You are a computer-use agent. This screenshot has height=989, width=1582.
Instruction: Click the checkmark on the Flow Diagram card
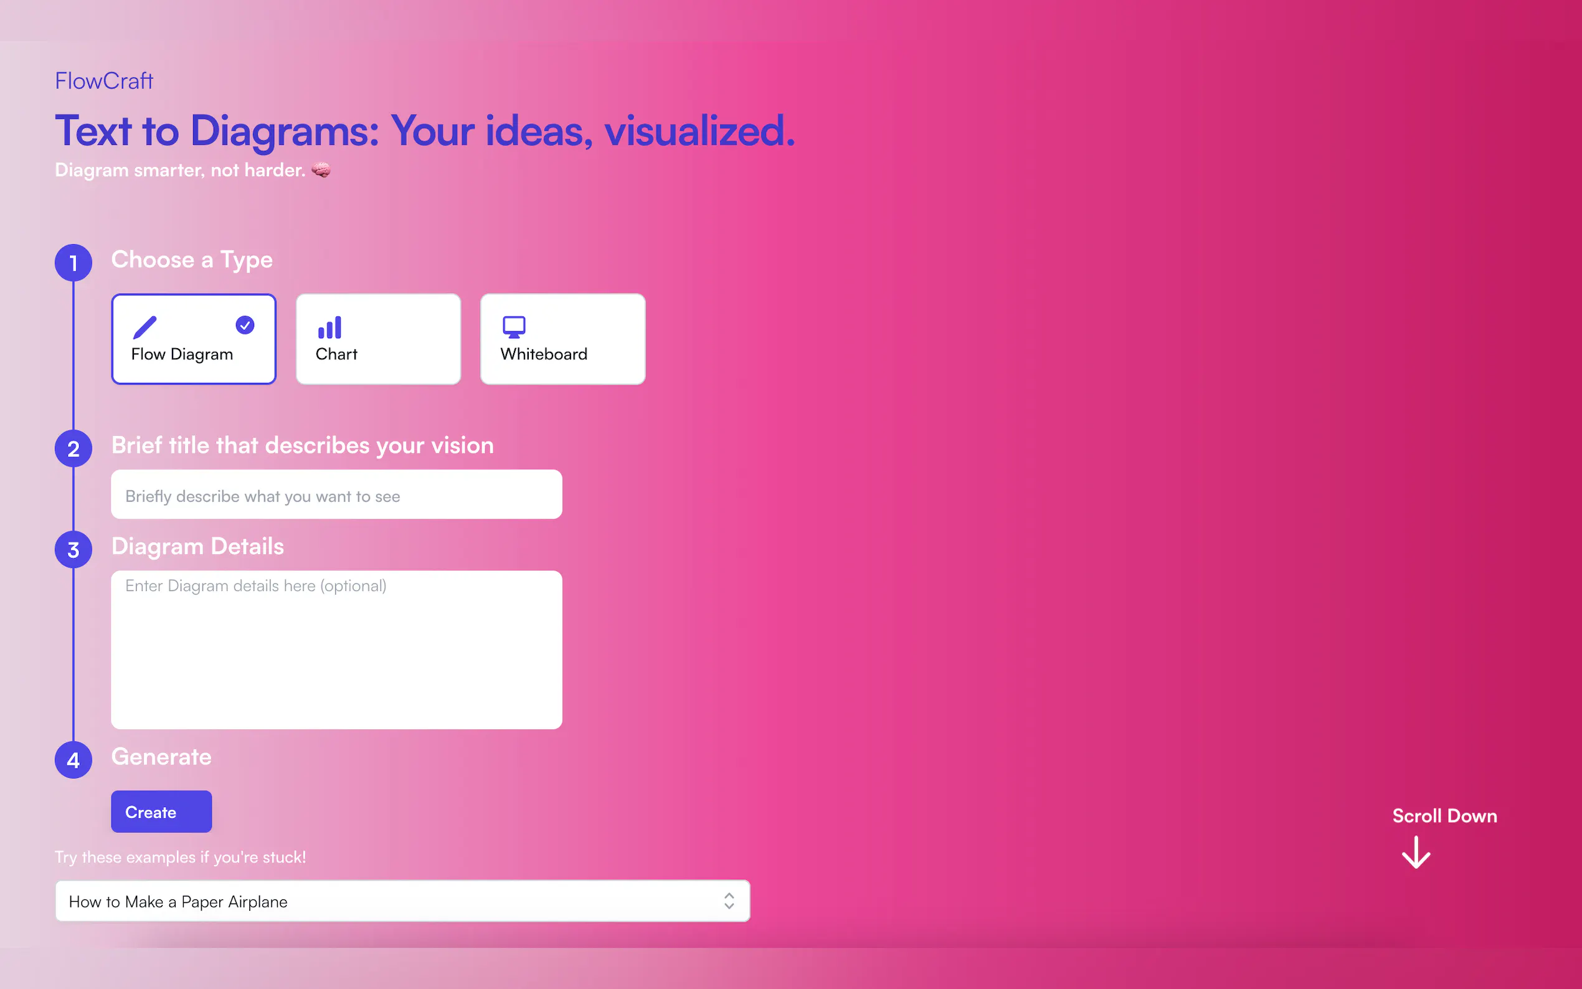pos(245,325)
